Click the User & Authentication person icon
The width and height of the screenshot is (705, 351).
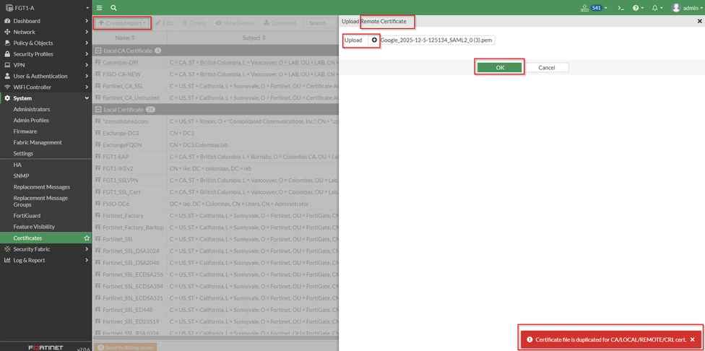7,76
